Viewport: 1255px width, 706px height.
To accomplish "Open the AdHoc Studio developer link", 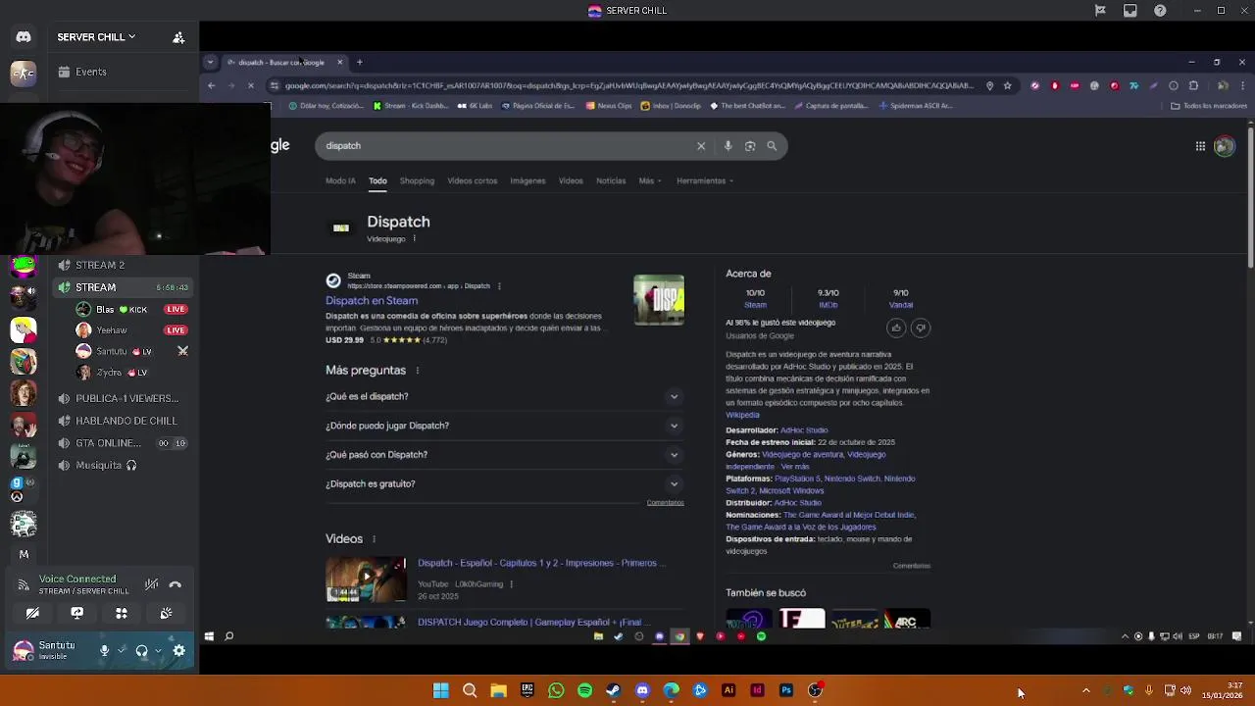I will [x=804, y=430].
